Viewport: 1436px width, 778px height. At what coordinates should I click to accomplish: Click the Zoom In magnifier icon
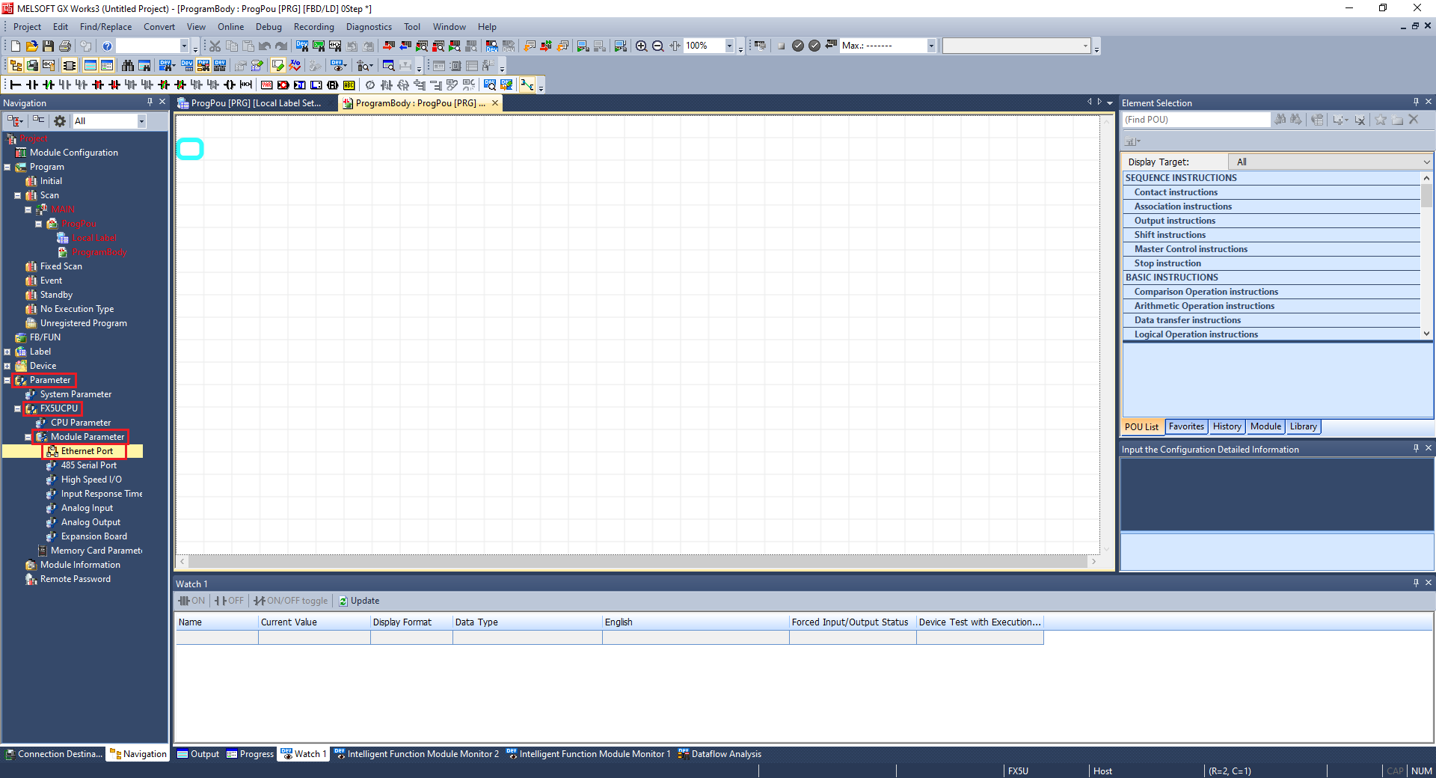641,46
